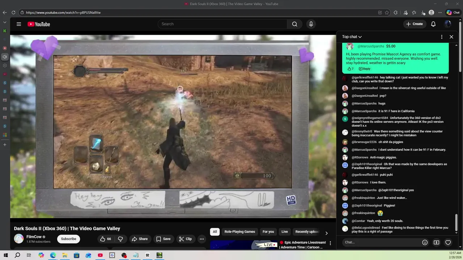Open browser media control music icon
Image resolution: width=463 pixels, height=260 pixels.
point(405,12)
